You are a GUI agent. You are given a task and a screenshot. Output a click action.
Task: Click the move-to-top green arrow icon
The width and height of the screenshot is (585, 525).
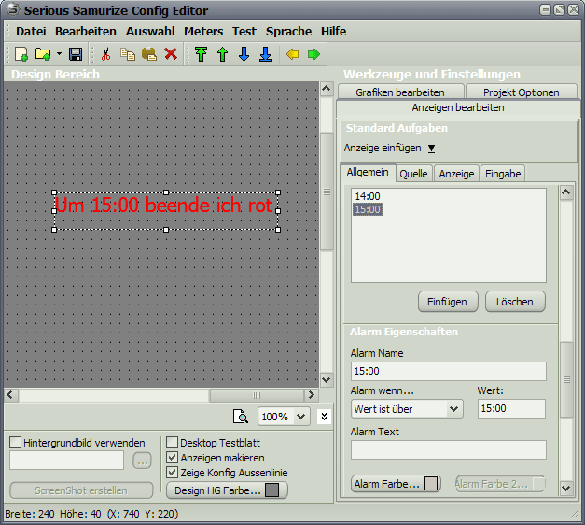tap(201, 54)
